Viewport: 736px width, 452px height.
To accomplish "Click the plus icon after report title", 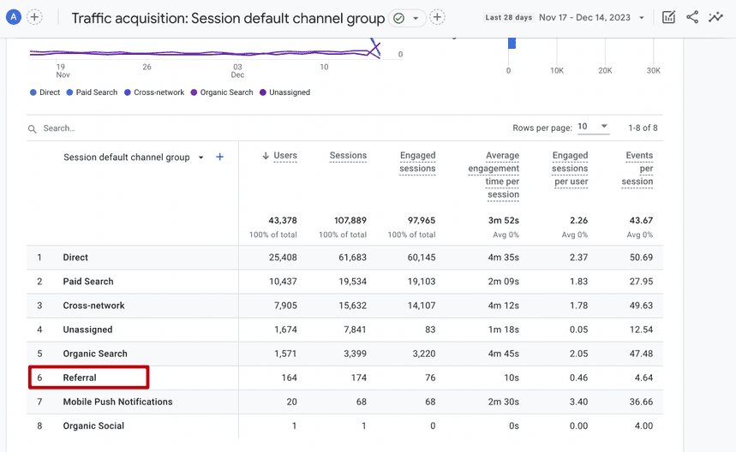I will tap(437, 17).
